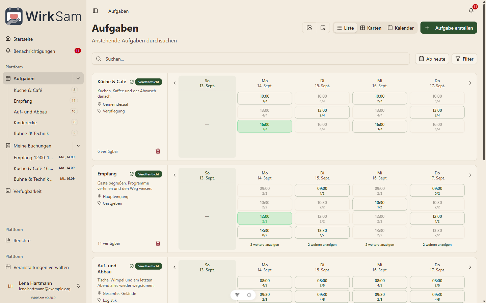Image resolution: width=486 pixels, height=303 pixels.
Task: Click the Suchen search field
Action: (251, 59)
